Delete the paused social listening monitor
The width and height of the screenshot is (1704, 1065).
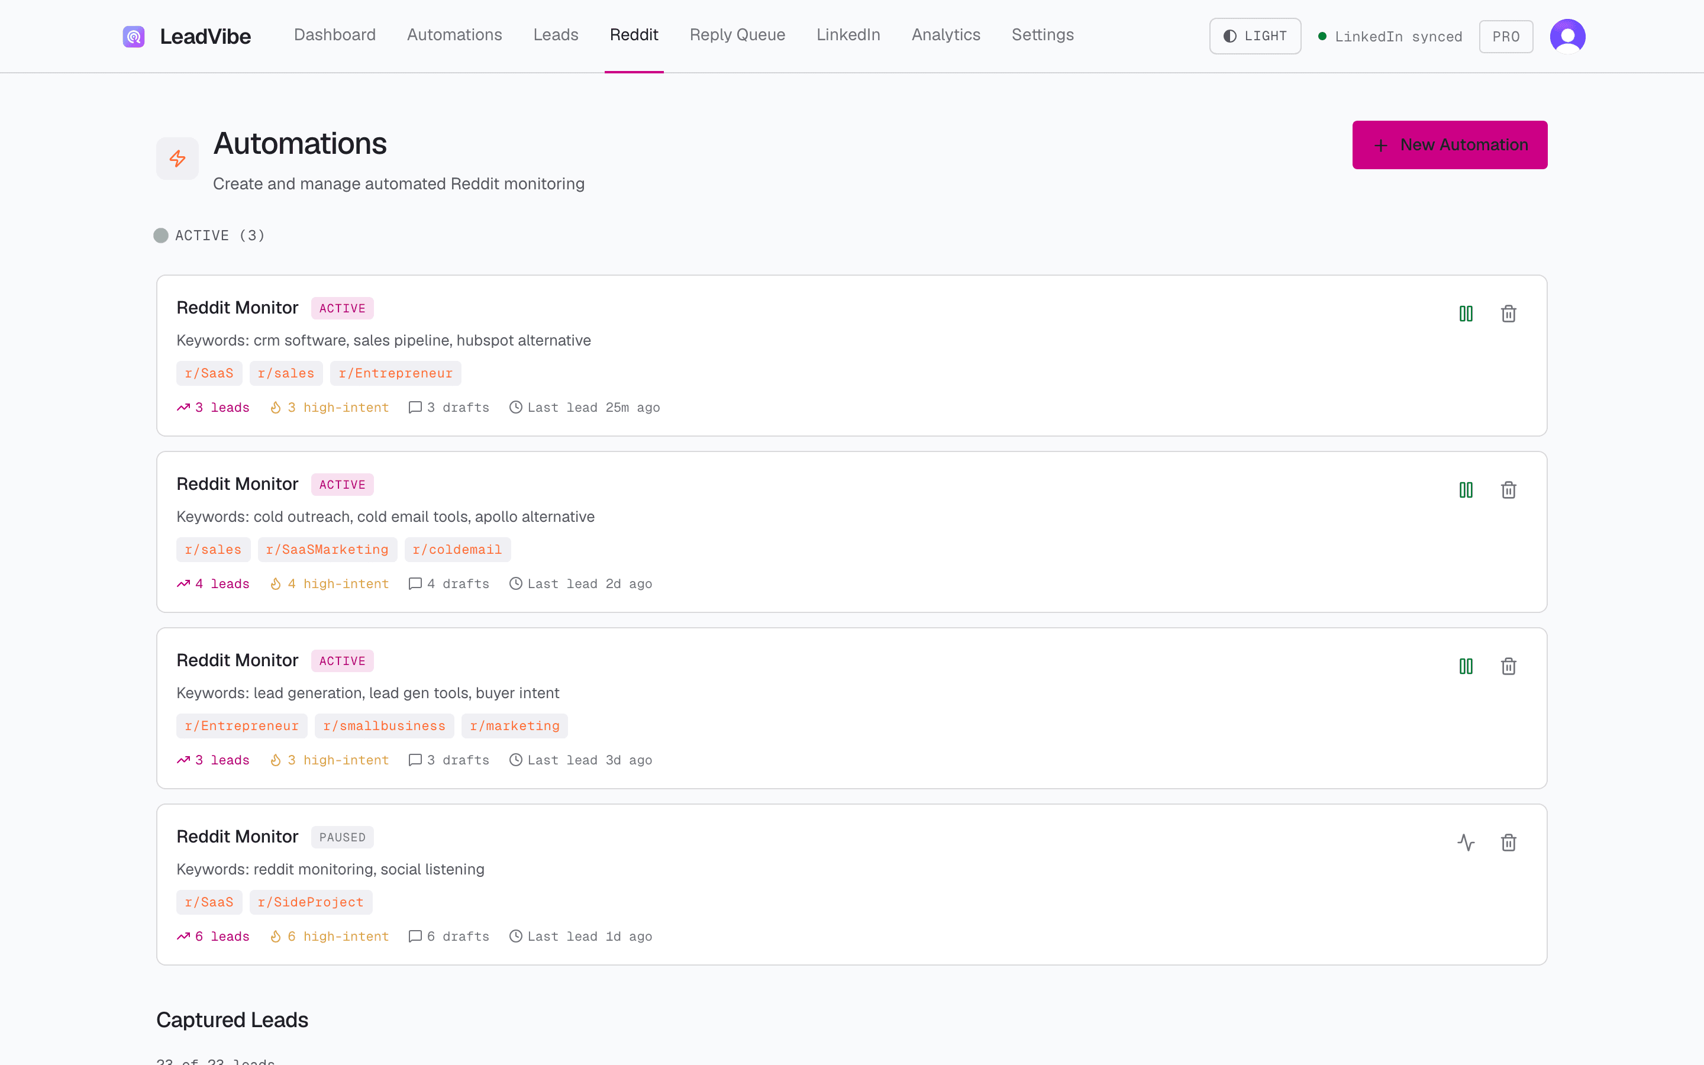(x=1508, y=843)
